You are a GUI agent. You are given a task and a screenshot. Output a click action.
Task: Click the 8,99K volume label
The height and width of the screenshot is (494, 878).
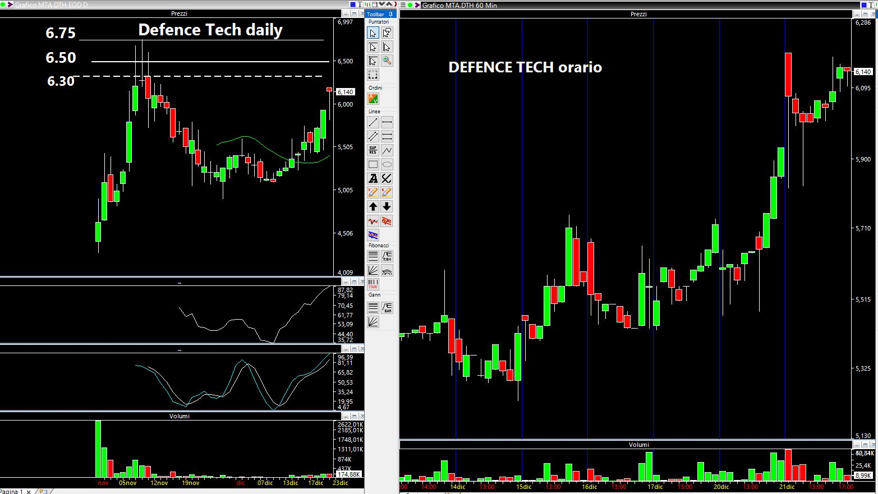click(863, 475)
